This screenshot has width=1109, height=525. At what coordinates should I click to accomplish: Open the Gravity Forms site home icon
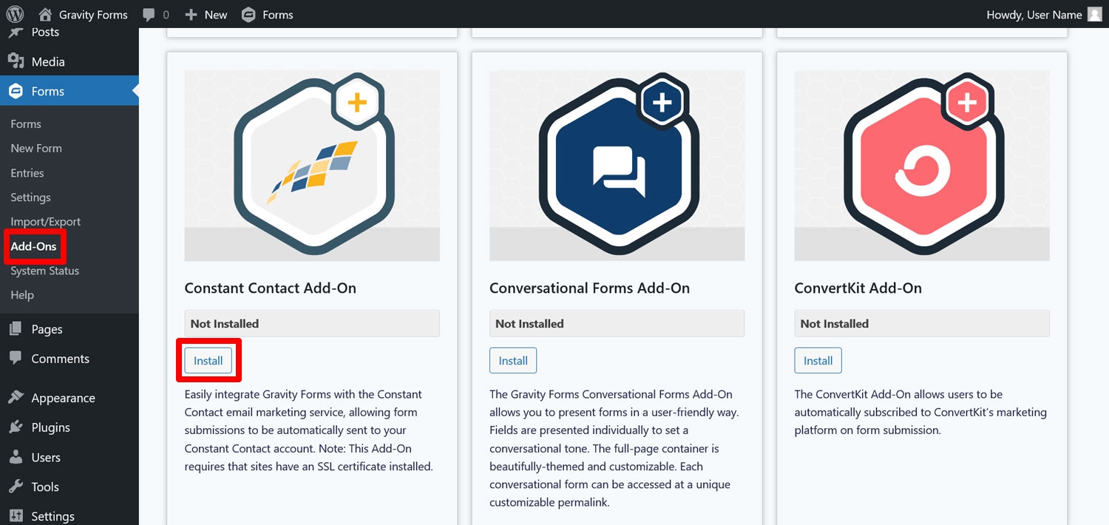pos(46,14)
